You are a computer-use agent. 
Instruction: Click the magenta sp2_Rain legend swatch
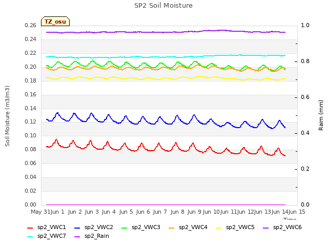77,237
